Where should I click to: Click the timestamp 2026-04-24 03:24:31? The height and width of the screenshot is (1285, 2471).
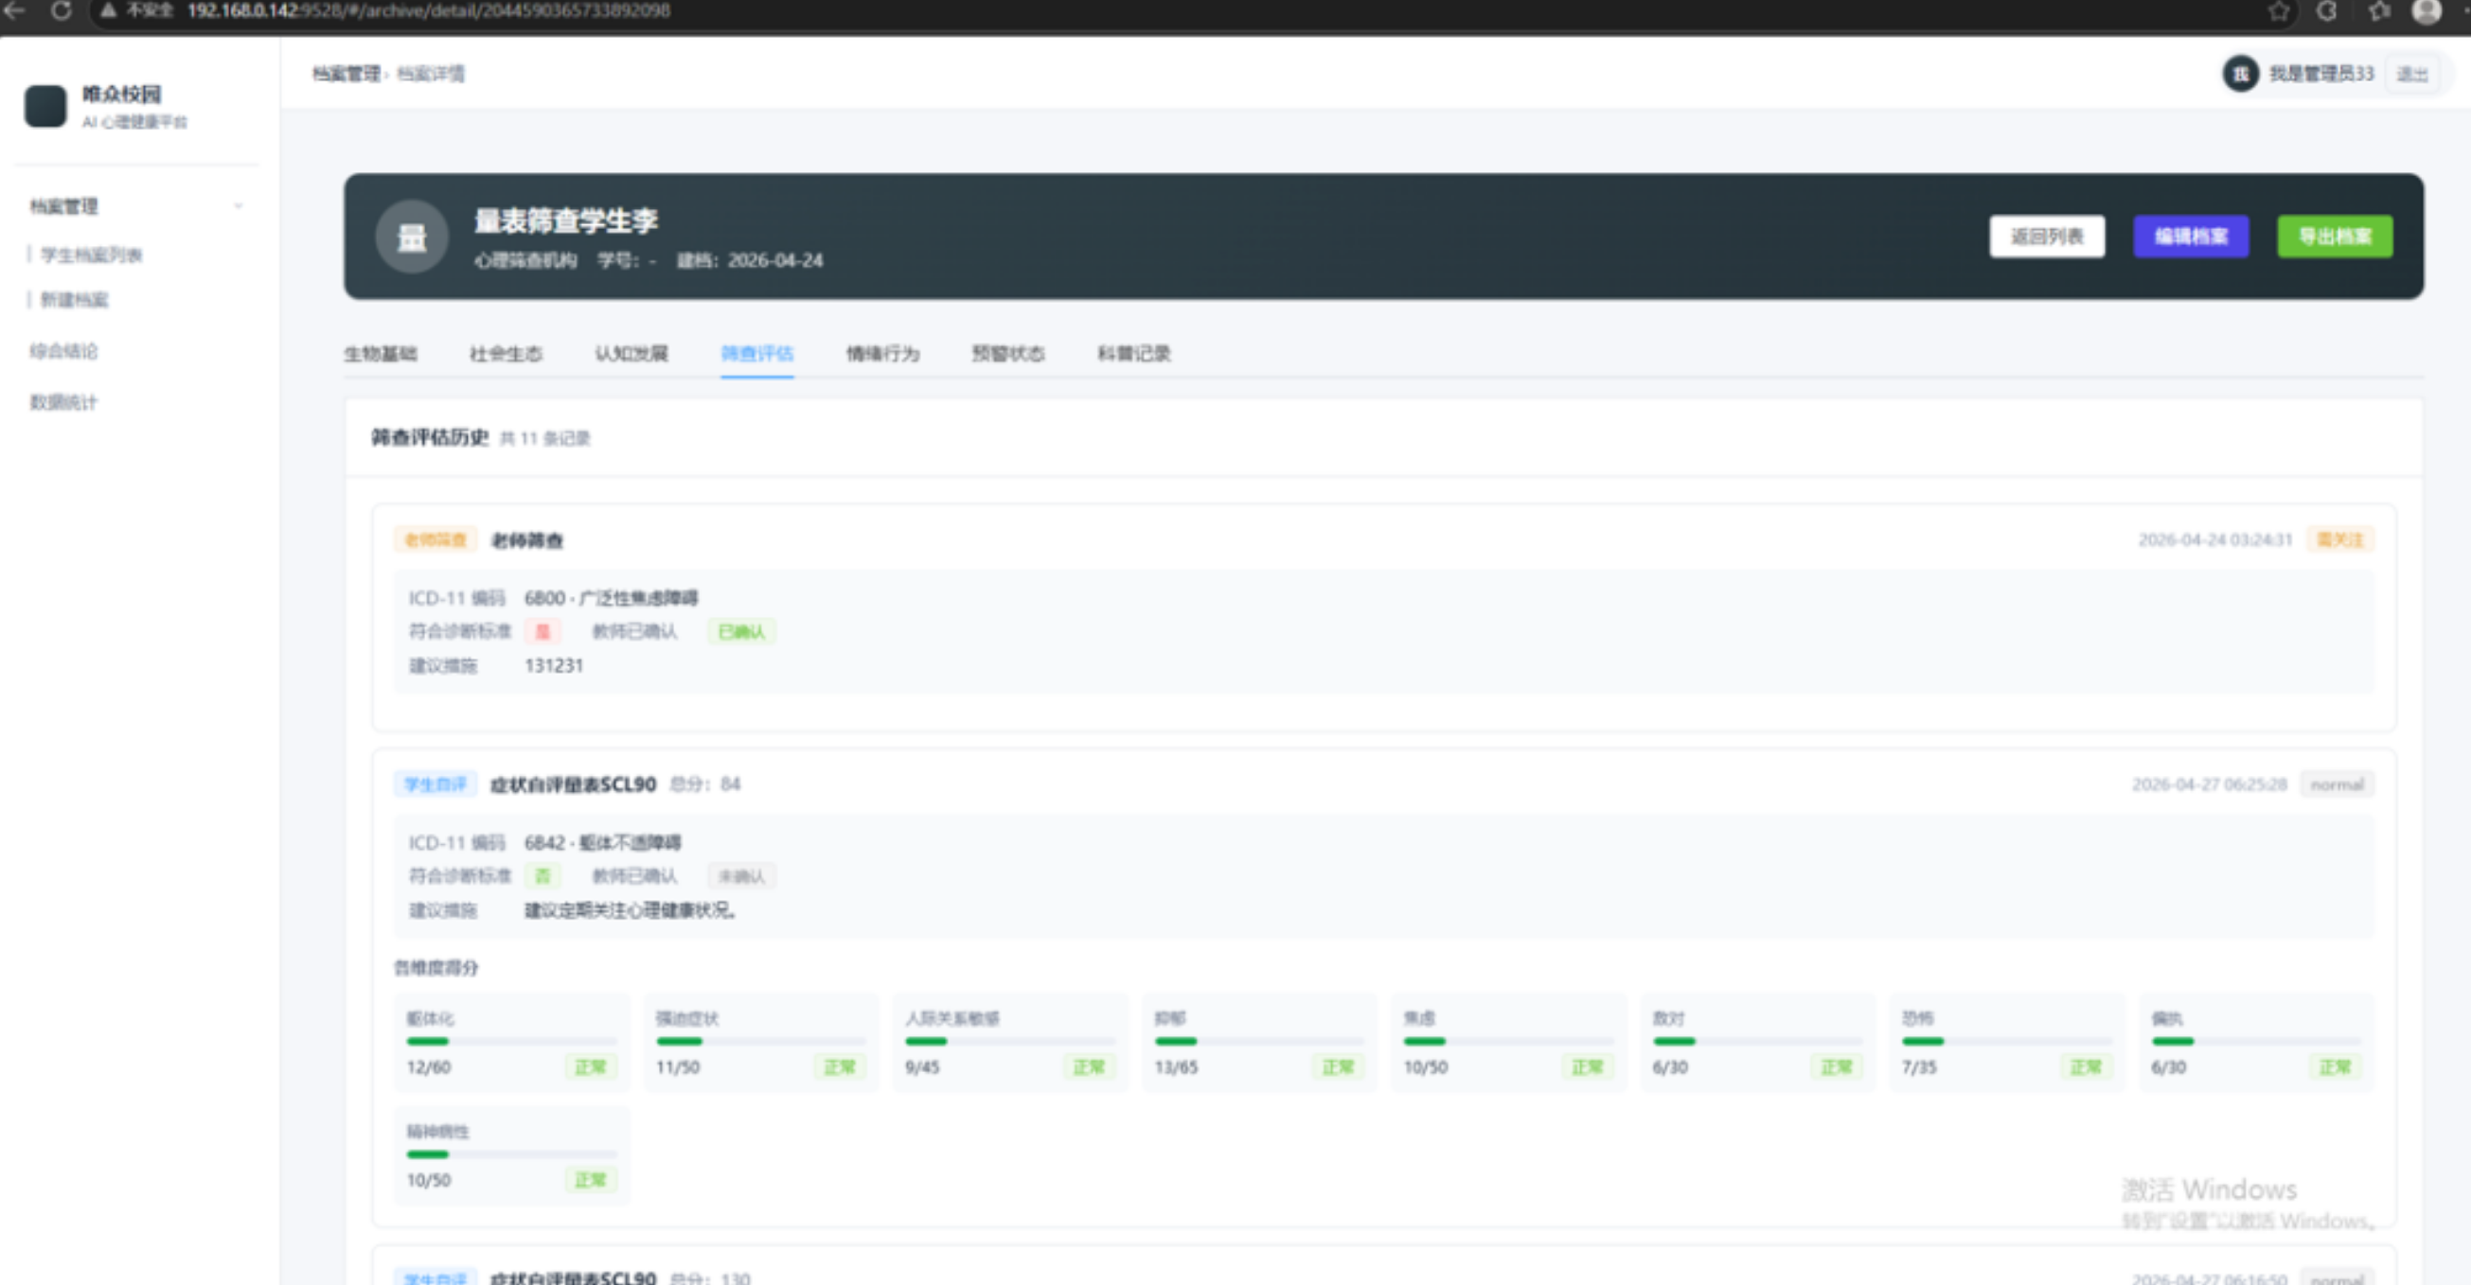coord(2214,540)
